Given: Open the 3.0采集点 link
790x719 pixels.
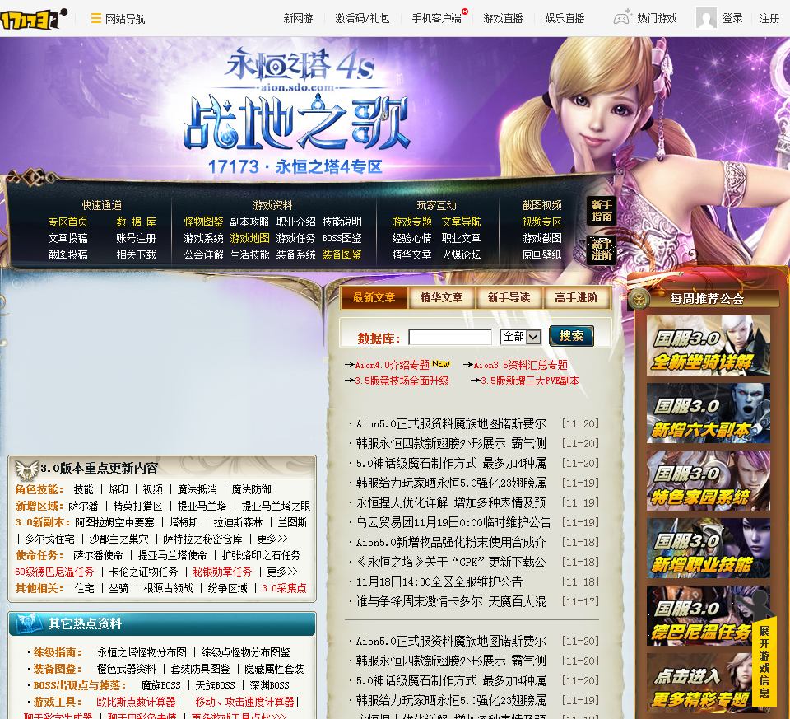Looking at the screenshot, I should tap(284, 588).
